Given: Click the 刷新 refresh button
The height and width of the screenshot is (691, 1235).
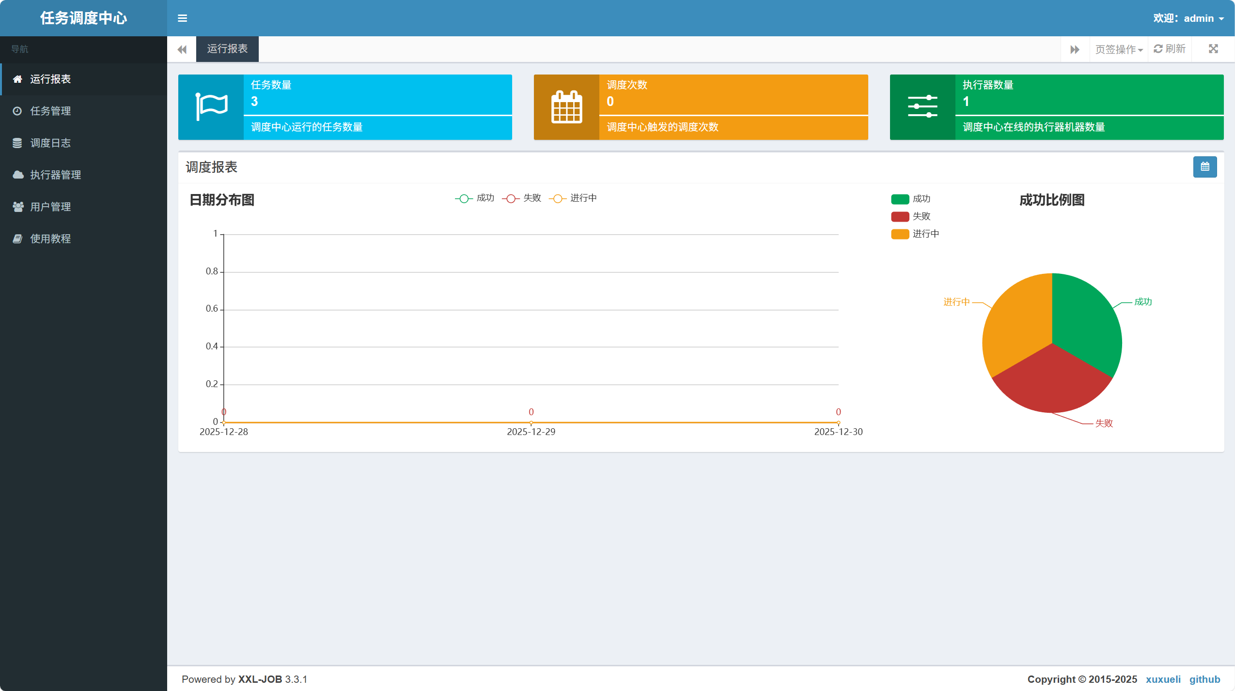Looking at the screenshot, I should 1169,49.
